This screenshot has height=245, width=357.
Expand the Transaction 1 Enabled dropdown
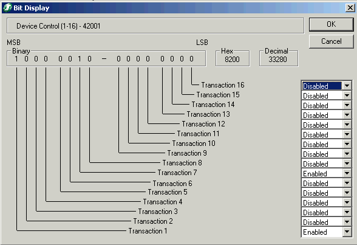click(347, 232)
